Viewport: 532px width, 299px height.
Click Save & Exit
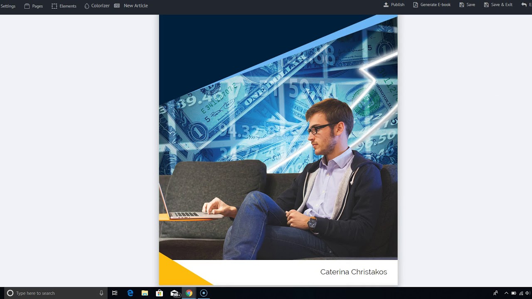coord(498,5)
